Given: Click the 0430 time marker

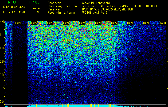Looking at the screenshot, I should [x=163, y=23].
